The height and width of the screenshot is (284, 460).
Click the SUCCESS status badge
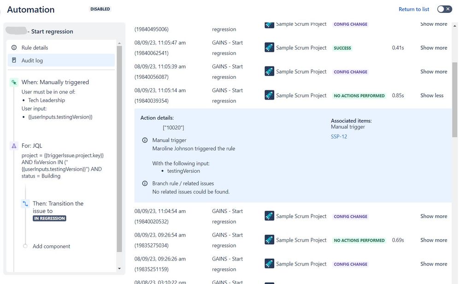tap(342, 48)
